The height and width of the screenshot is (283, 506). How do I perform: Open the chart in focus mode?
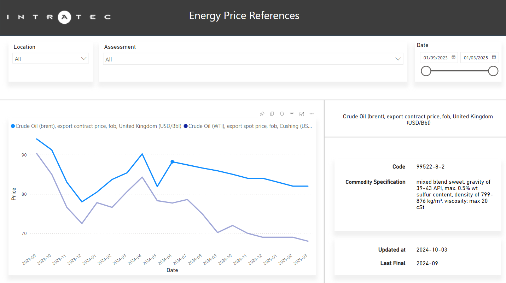tap(302, 114)
